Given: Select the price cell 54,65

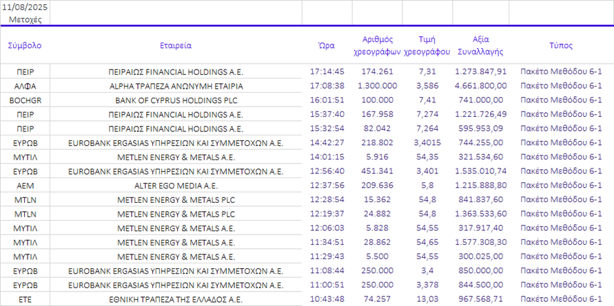Looking at the screenshot, I should [x=427, y=242].
